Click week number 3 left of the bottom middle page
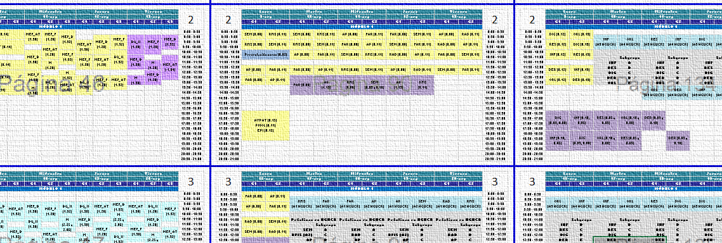The image size is (722, 243). [x=228, y=182]
